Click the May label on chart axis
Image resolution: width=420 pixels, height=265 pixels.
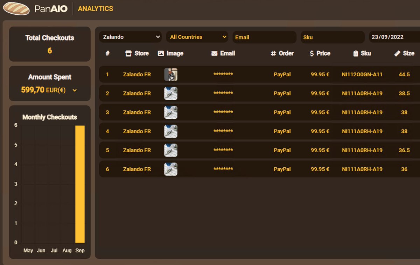28,251
